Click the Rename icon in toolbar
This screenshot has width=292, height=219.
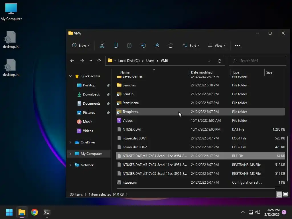pos(143,45)
